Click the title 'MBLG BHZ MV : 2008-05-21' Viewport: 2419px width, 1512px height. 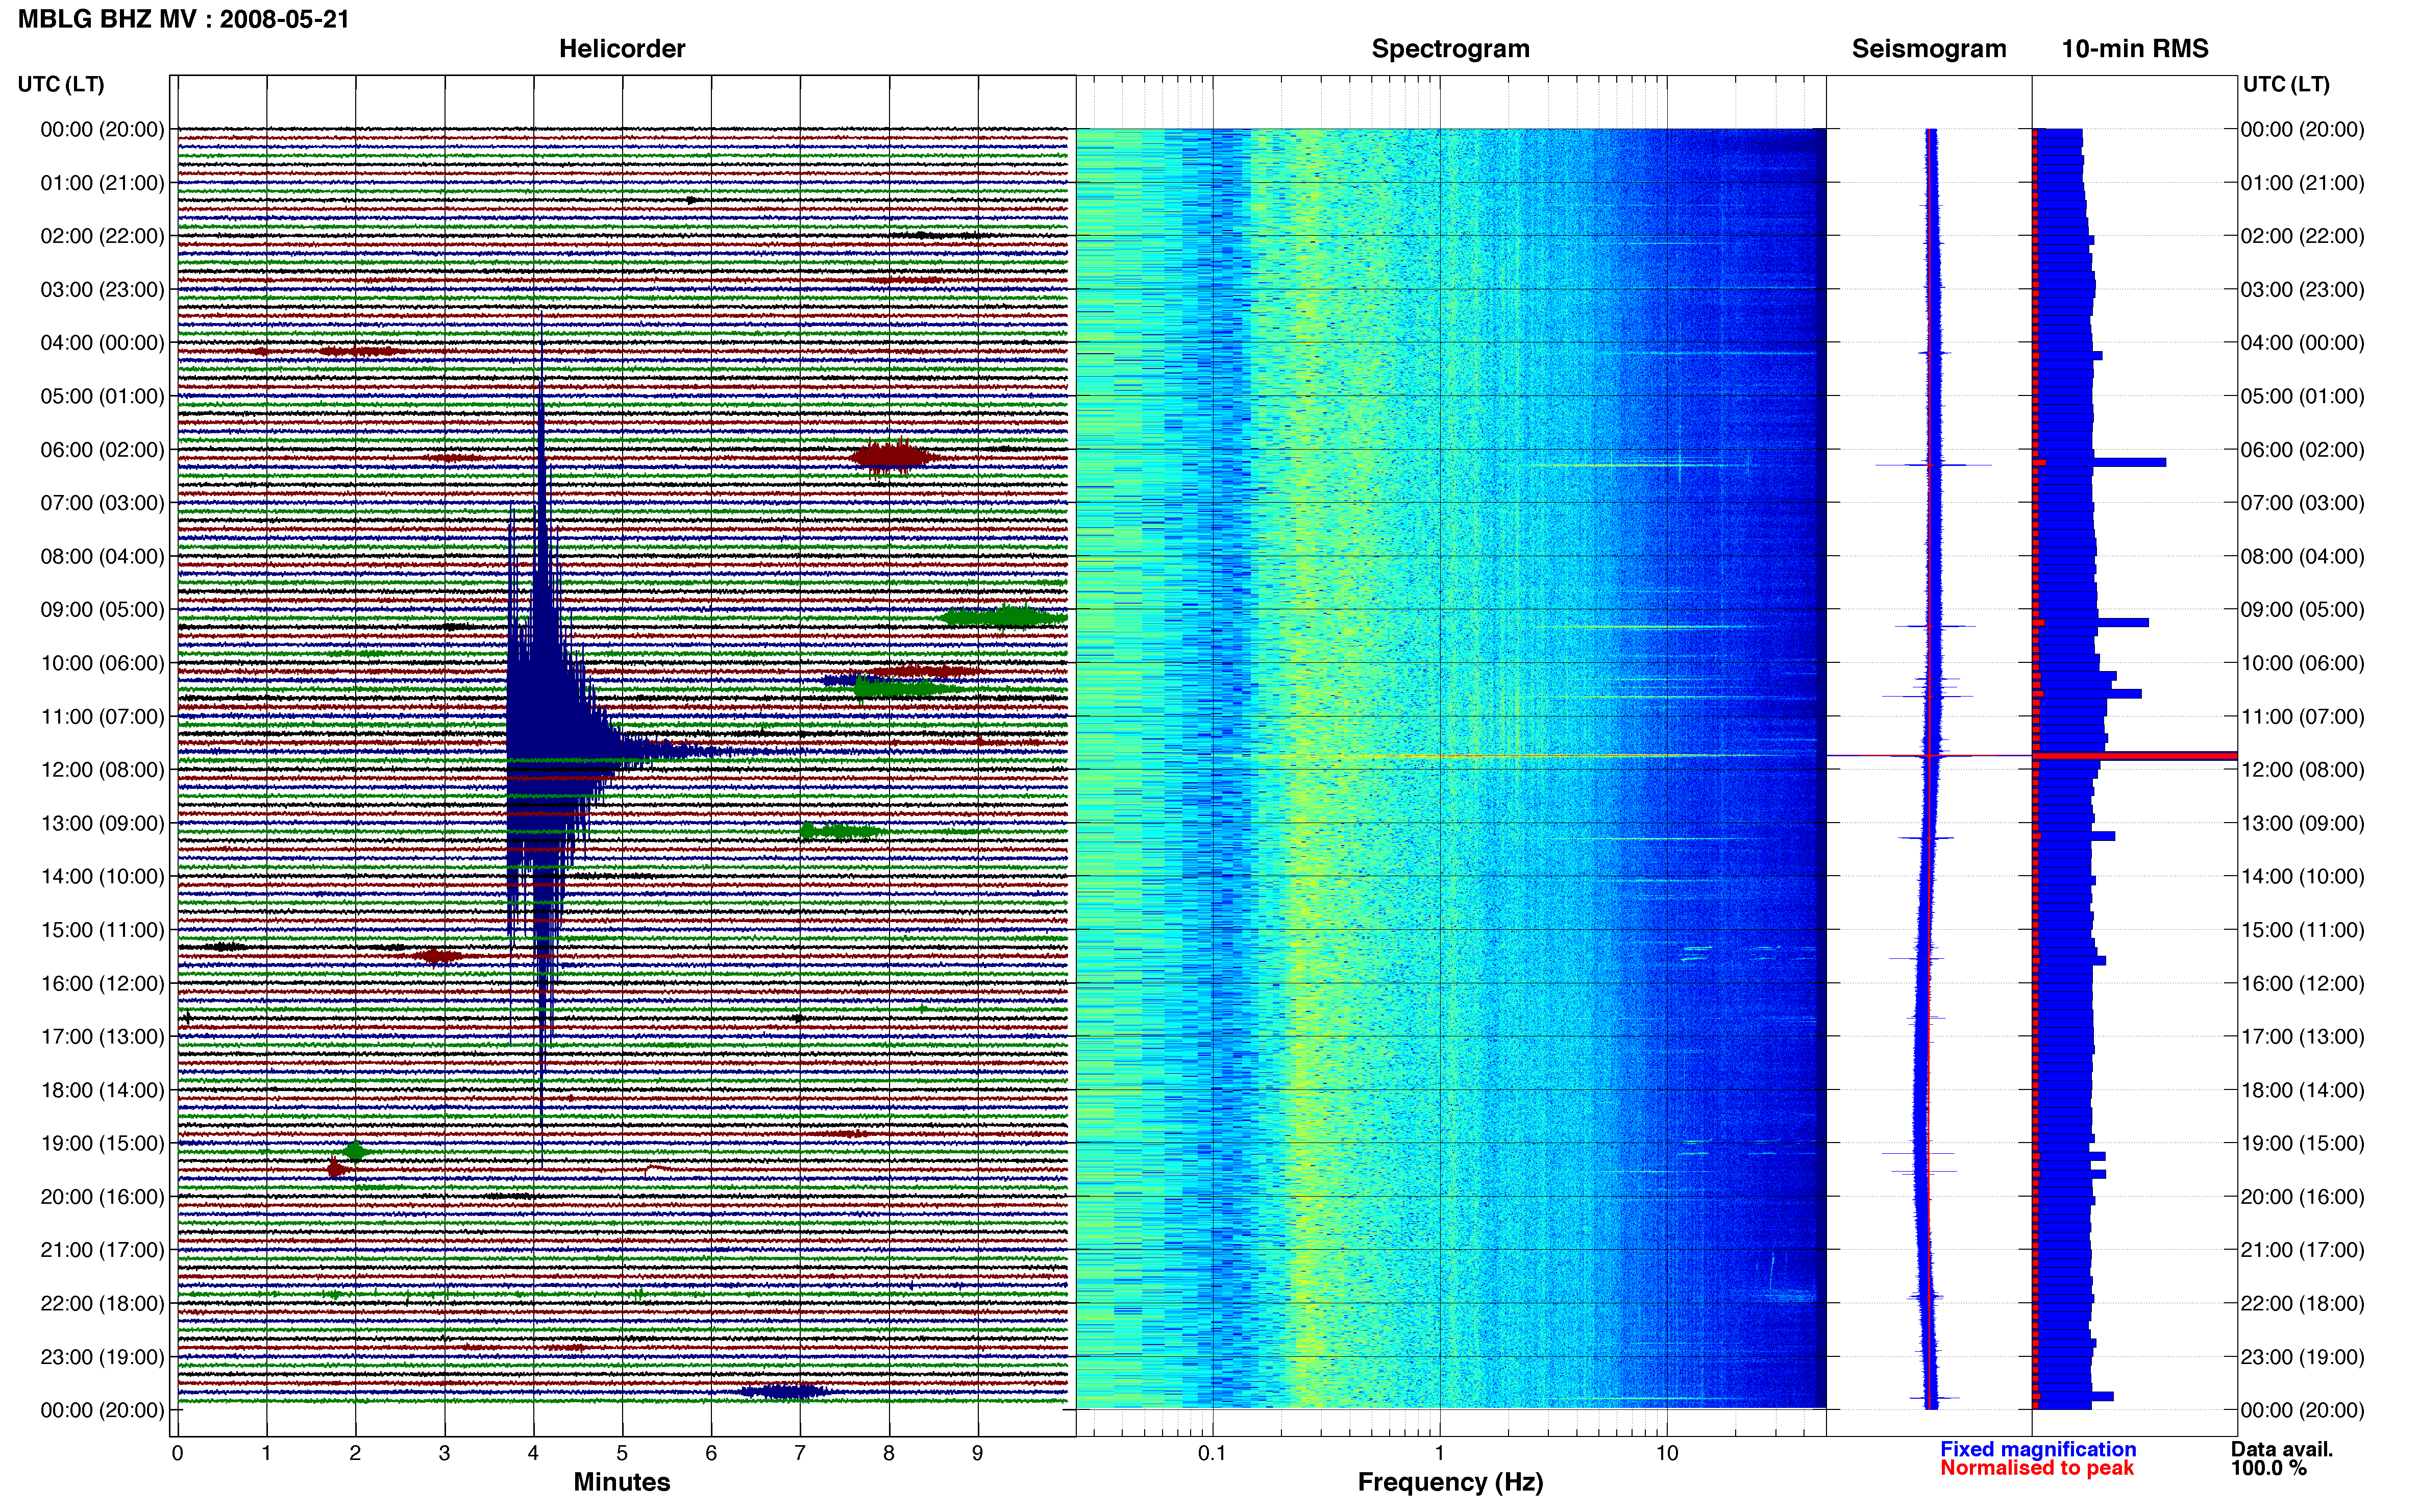(x=183, y=19)
